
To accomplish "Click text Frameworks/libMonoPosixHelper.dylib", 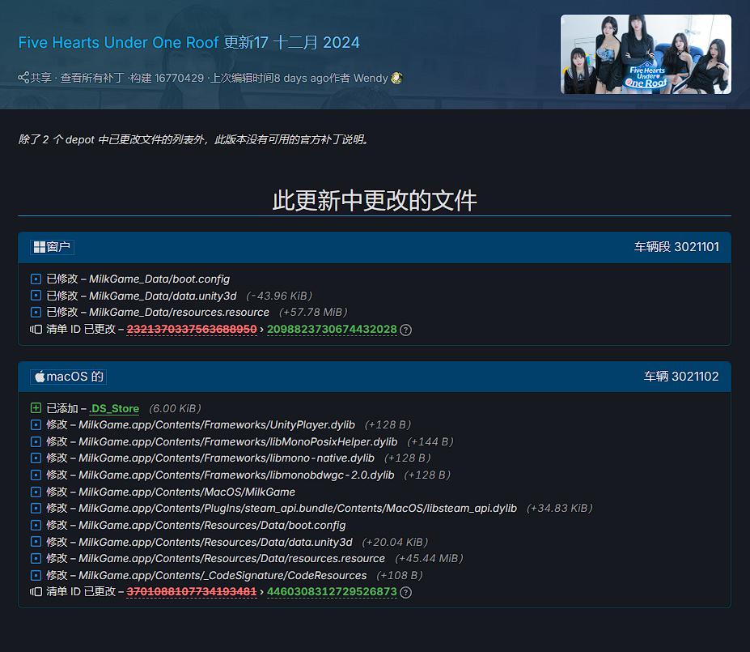I will point(301,441).
